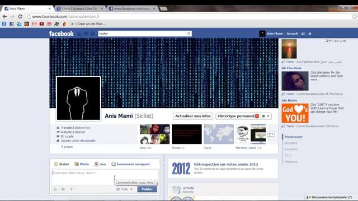Open the Mentions J'aime thumbnail
Screen dimensions: 358x201
click(251, 134)
